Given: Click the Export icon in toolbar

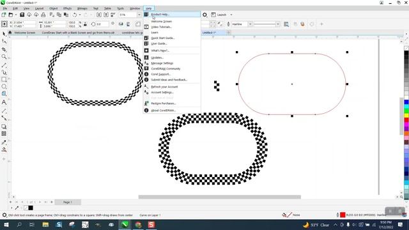Looking at the screenshot, I should (106, 15).
